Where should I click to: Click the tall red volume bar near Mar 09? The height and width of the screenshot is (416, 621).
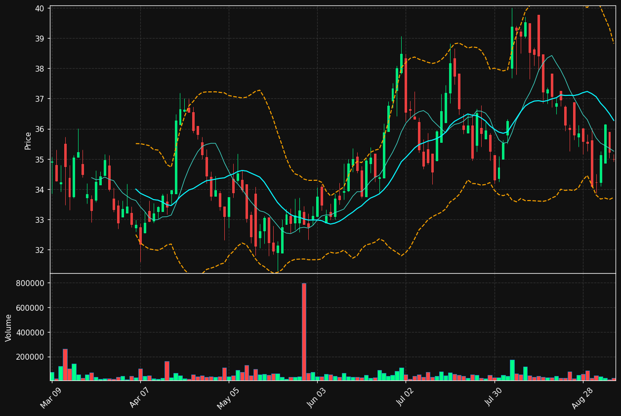pos(65,365)
